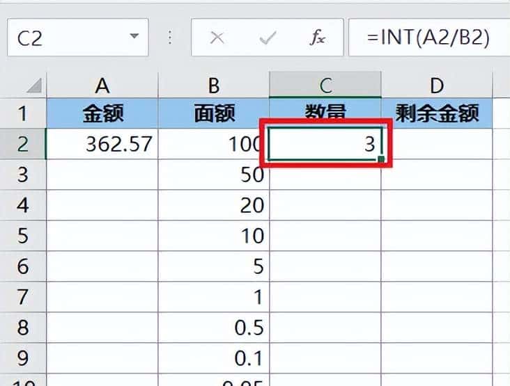Select row 7 header

(23, 297)
